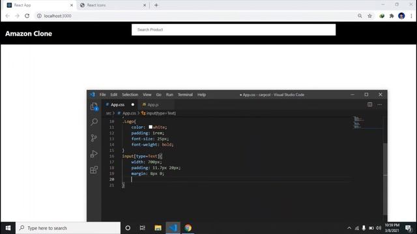
Task: Open the Selection menu in VS Code
Action: pyautogui.click(x=130, y=95)
